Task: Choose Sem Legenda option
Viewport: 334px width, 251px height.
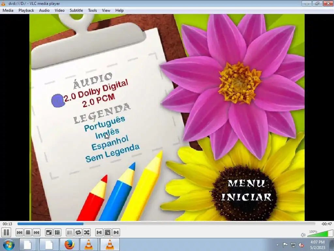Action: [113, 153]
